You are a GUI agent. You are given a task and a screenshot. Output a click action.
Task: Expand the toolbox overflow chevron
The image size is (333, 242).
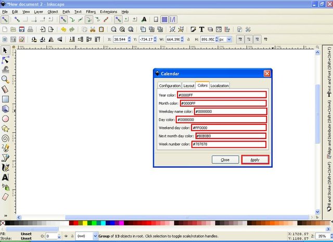(6, 215)
